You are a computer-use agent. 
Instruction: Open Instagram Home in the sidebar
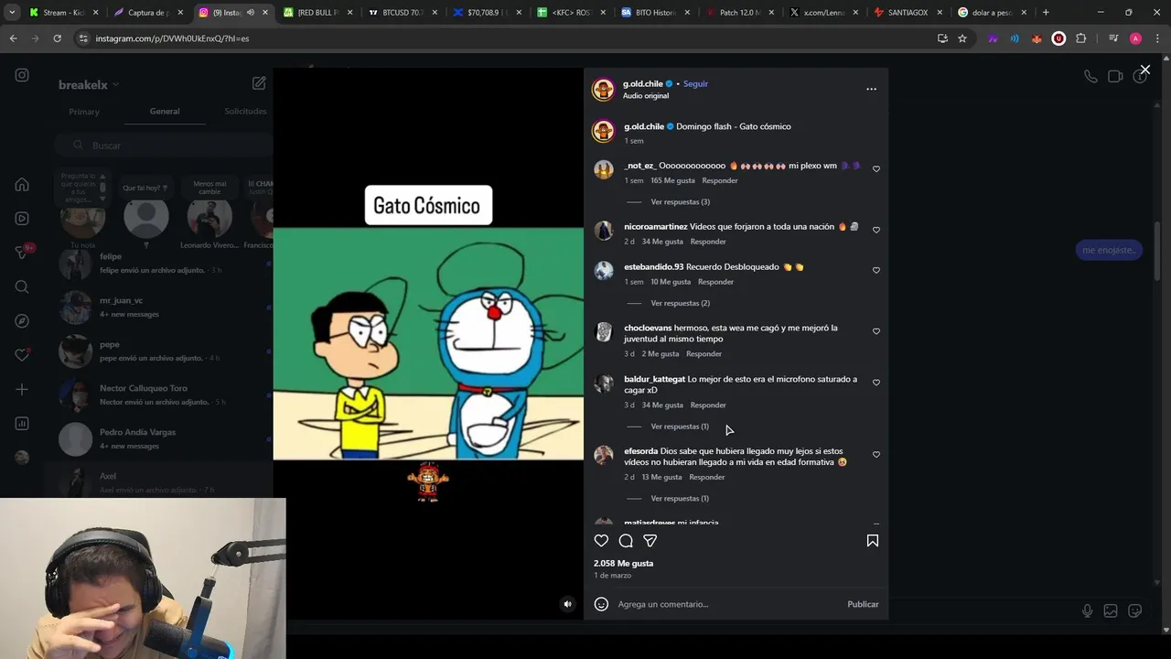click(x=22, y=184)
